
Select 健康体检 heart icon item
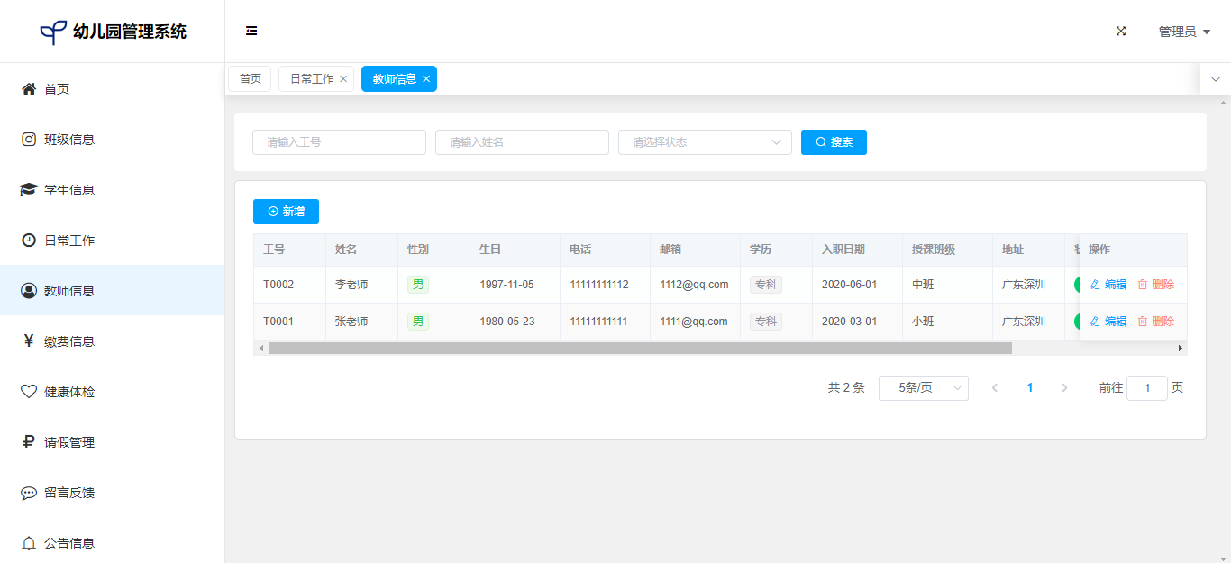29,392
